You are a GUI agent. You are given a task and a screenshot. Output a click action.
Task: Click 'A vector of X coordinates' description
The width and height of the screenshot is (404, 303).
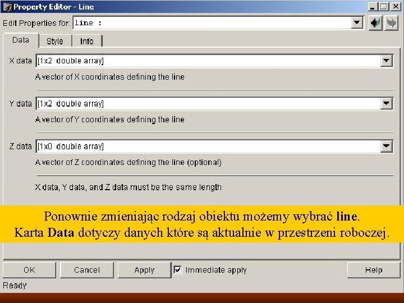tap(110, 77)
